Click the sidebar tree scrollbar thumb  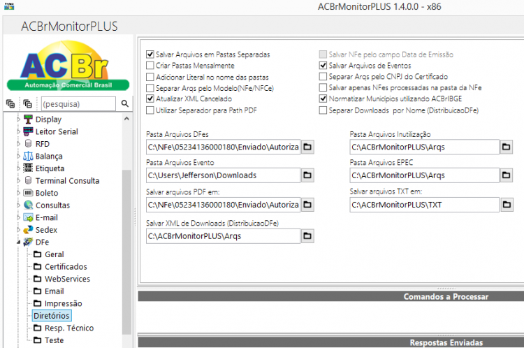pos(126,252)
